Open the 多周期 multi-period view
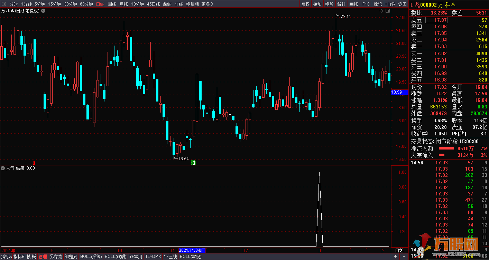Image resolution: width=489 pixels, height=260 pixels. [x=192, y=4]
